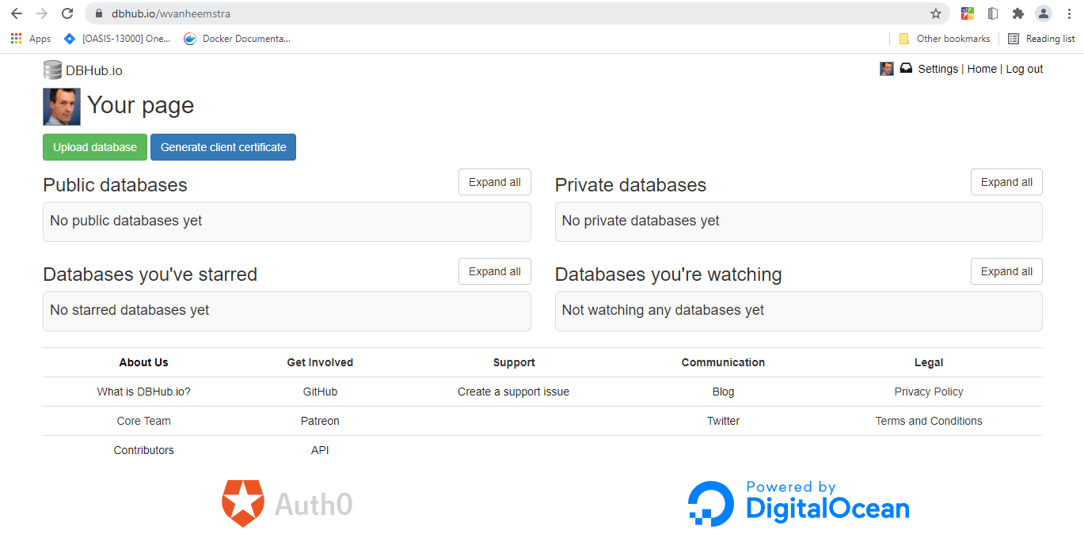Image resolution: width=1084 pixels, height=545 pixels.
Task: Click the small user avatar in header
Action: click(887, 69)
